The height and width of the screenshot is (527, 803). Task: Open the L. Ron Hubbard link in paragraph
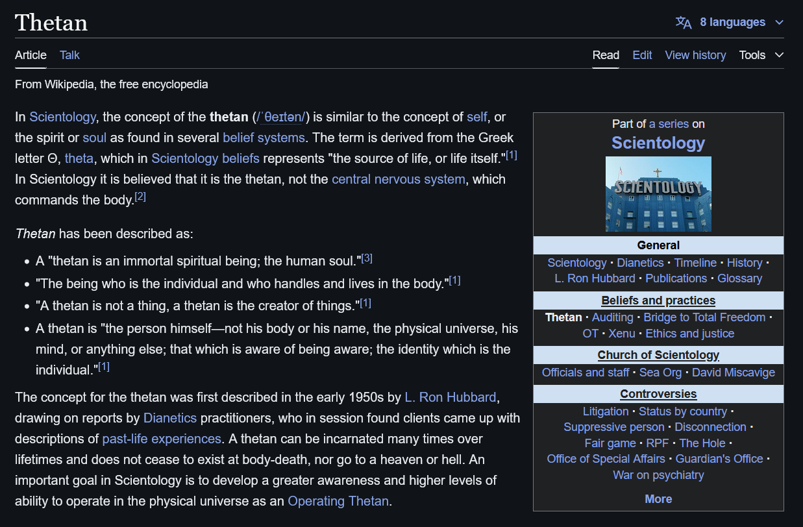point(451,397)
